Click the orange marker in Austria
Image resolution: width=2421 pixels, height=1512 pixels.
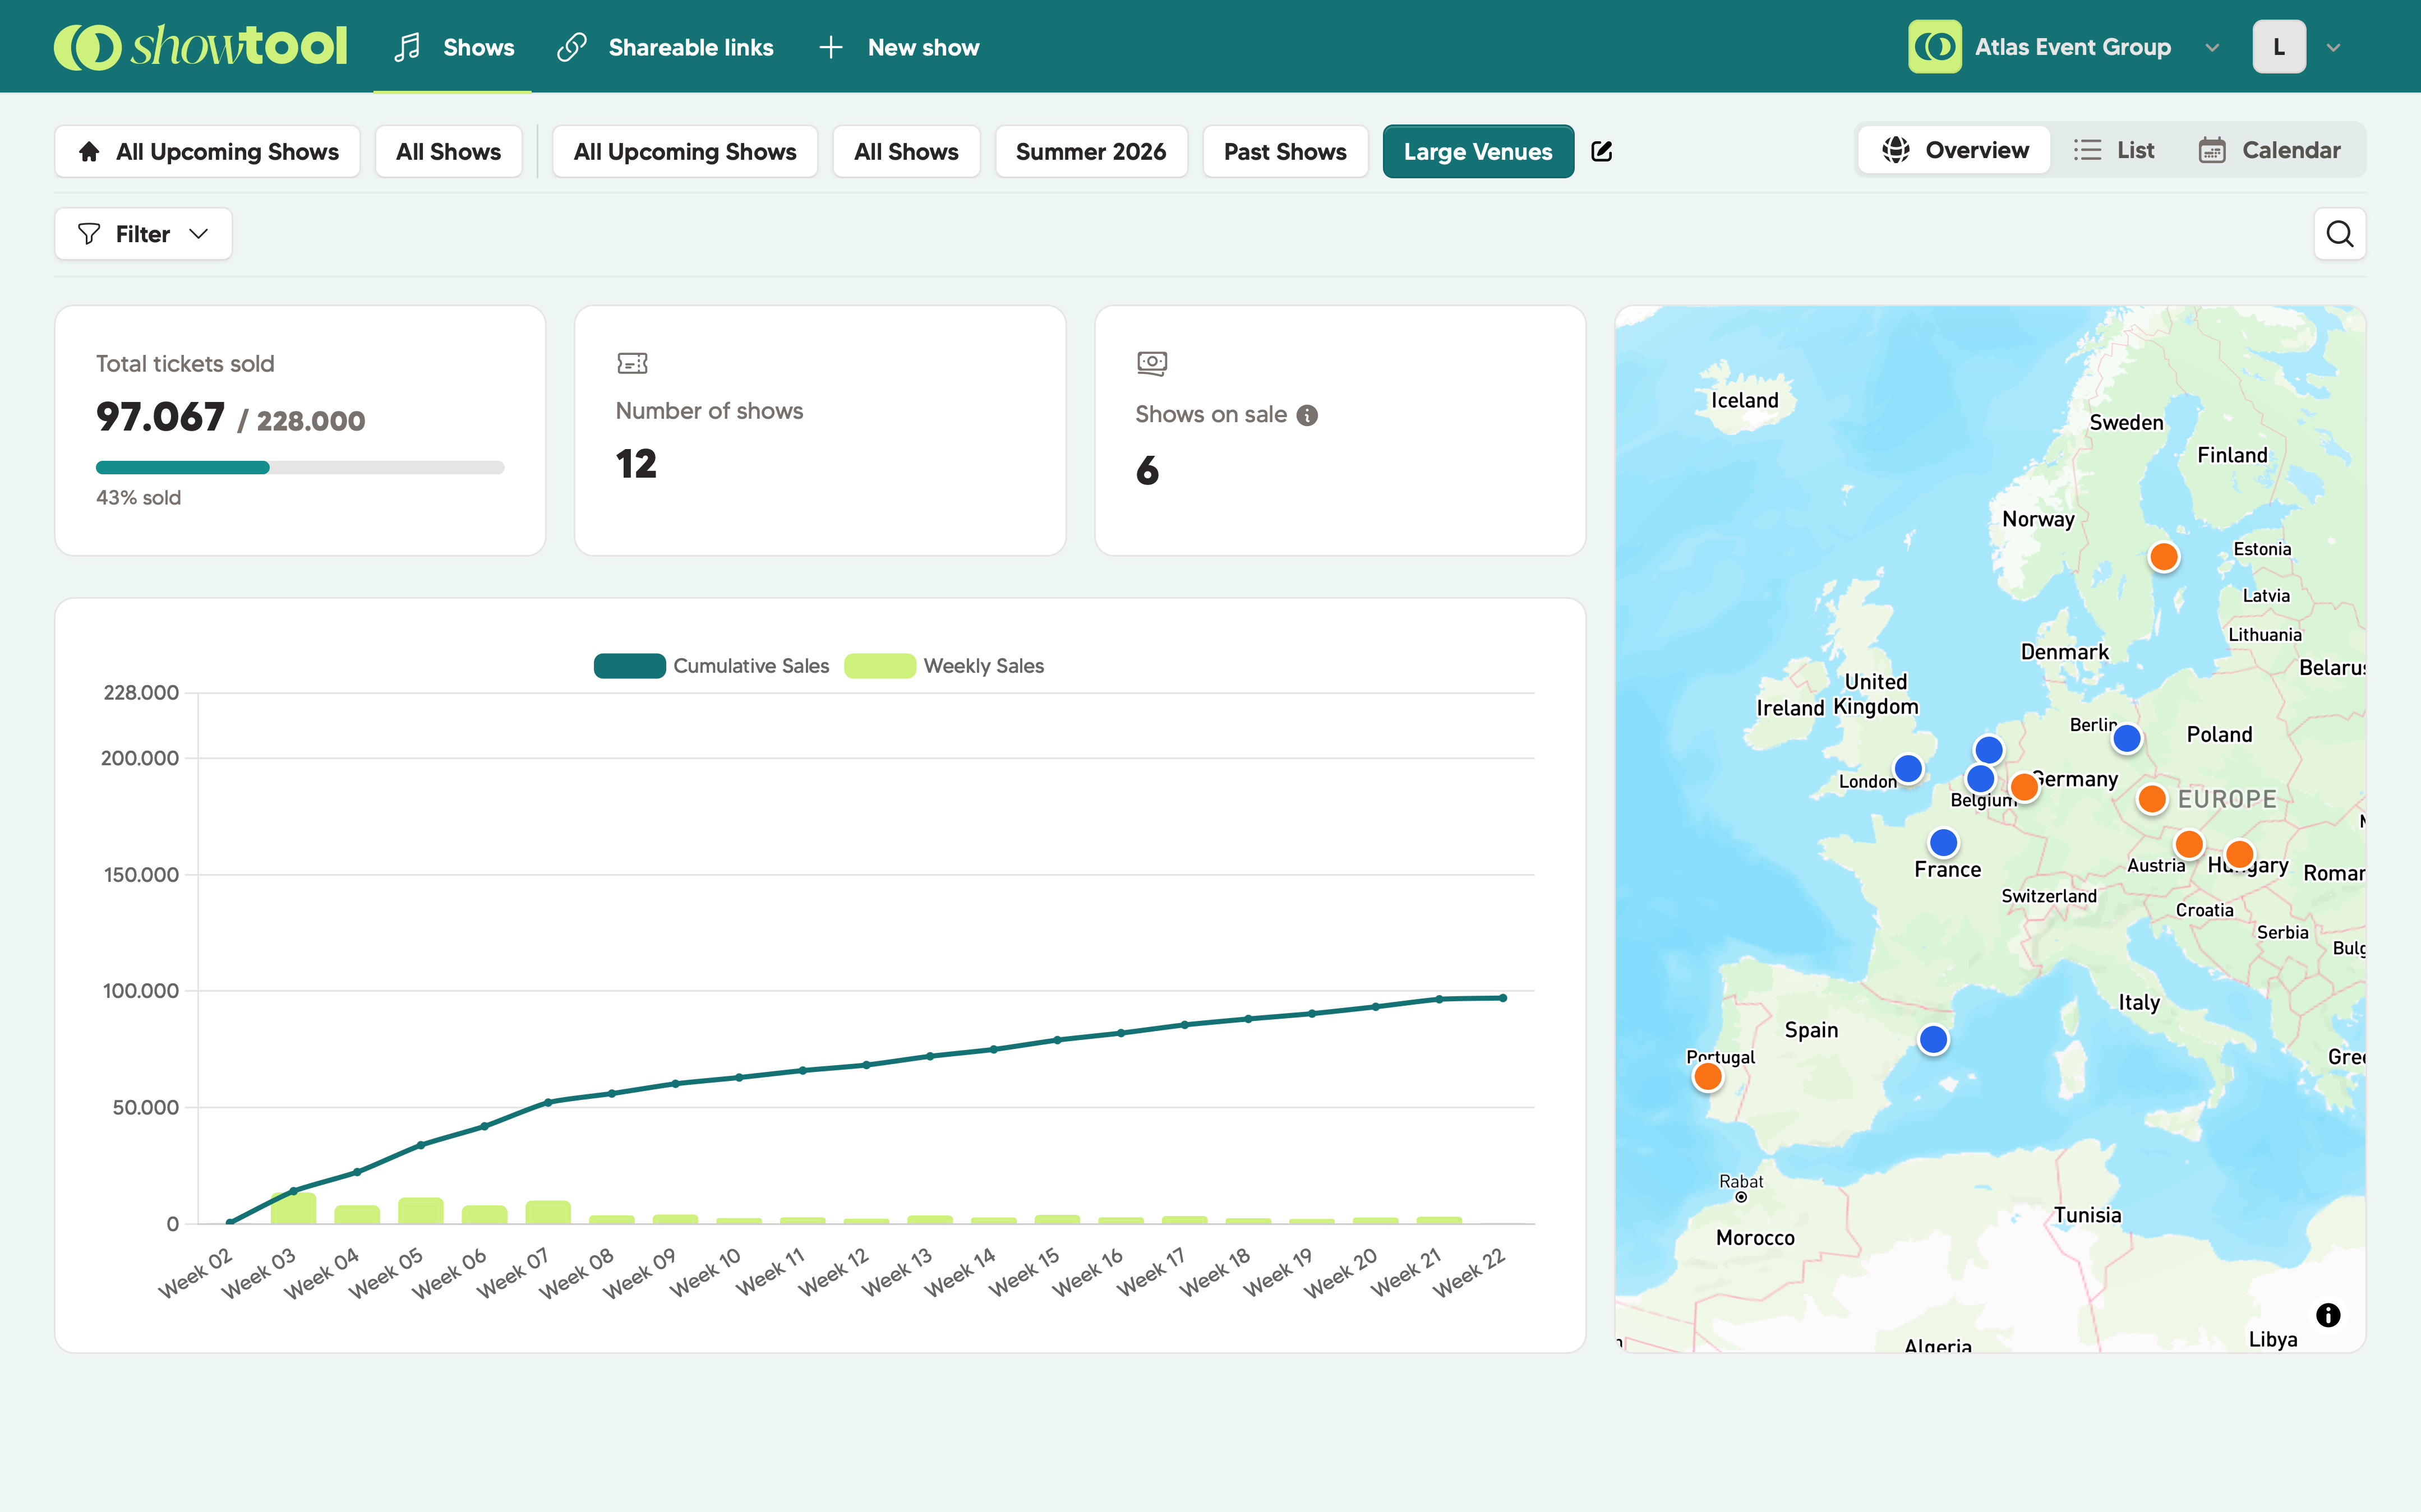click(x=2189, y=844)
